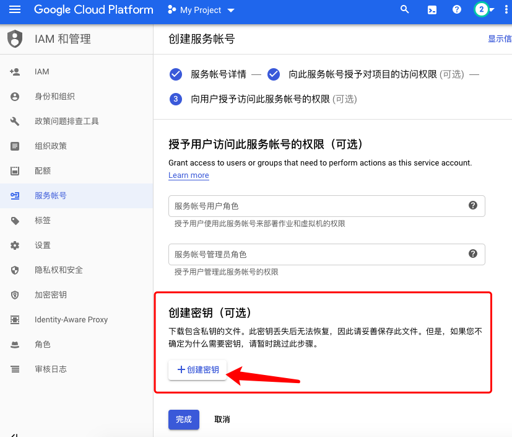
Task: Click the organization policy list icon
Action: (x=15, y=146)
